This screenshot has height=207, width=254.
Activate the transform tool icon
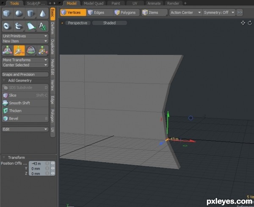(7, 50)
